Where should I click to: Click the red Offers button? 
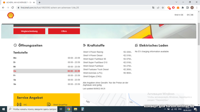coord(64,31)
